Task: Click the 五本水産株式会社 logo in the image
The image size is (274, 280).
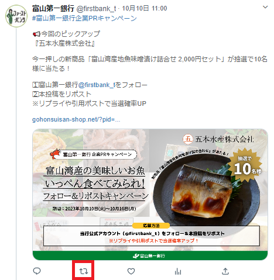Action: tap(218, 139)
